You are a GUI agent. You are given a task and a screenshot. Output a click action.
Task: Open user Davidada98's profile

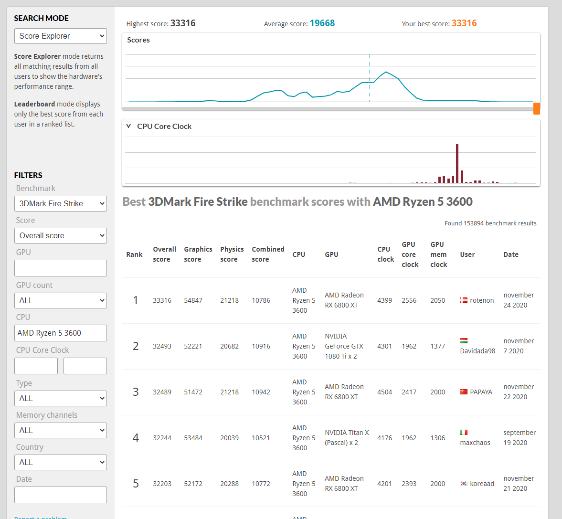477,351
